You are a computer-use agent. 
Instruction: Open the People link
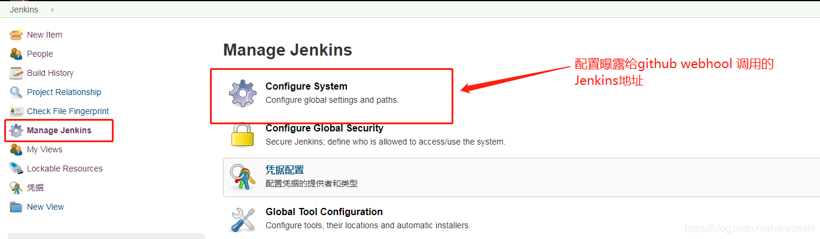[40, 54]
